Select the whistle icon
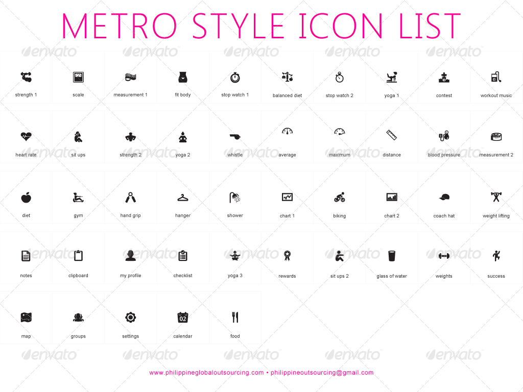The image size is (523, 392). [235, 137]
